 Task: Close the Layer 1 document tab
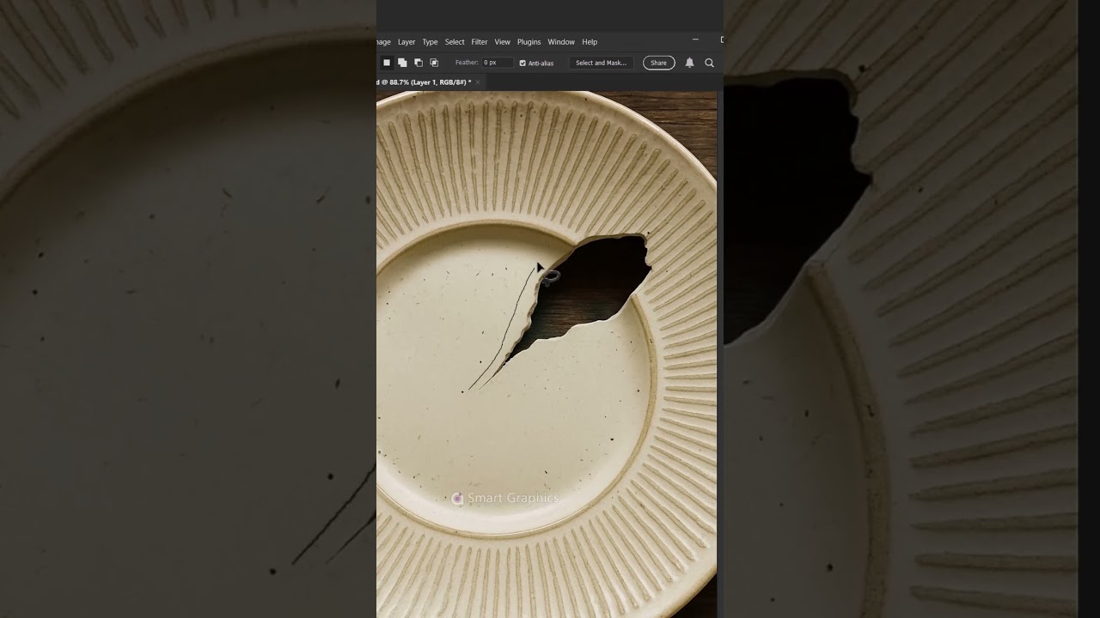[478, 82]
